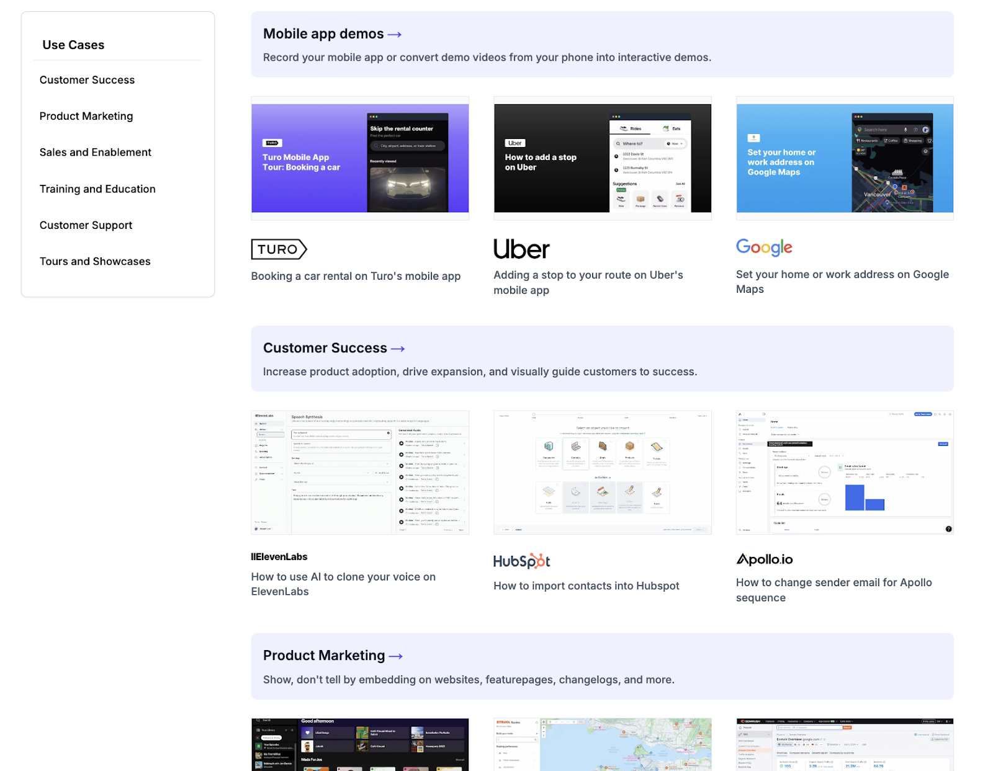Click the Mobile app demos heading link

[323, 34]
